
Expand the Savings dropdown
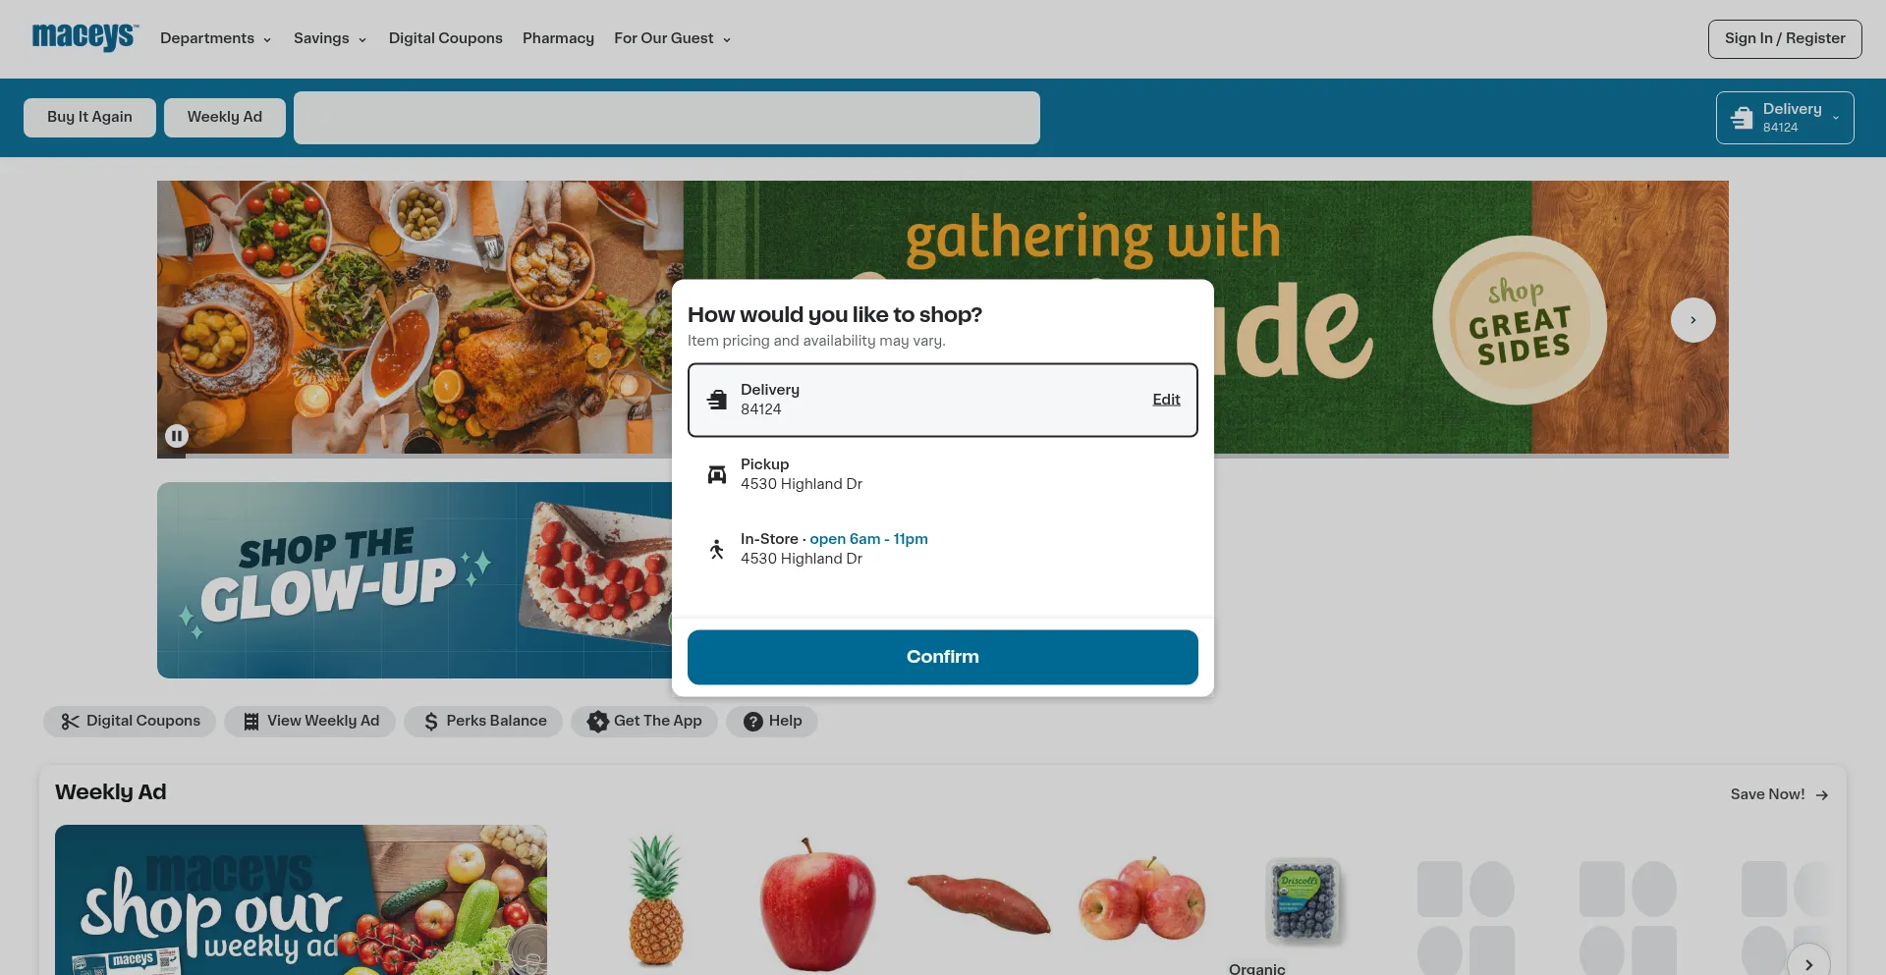pyautogui.click(x=330, y=38)
